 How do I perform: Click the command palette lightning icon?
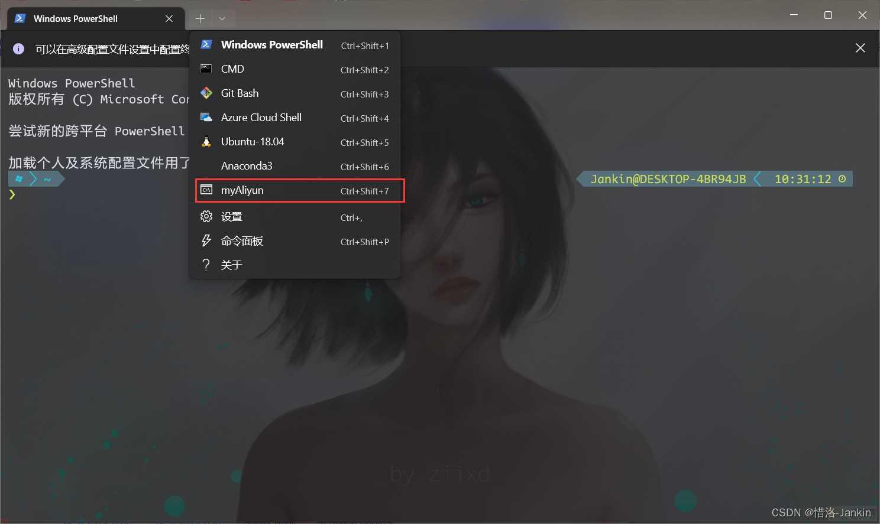pyautogui.click(x=206, y=240)
